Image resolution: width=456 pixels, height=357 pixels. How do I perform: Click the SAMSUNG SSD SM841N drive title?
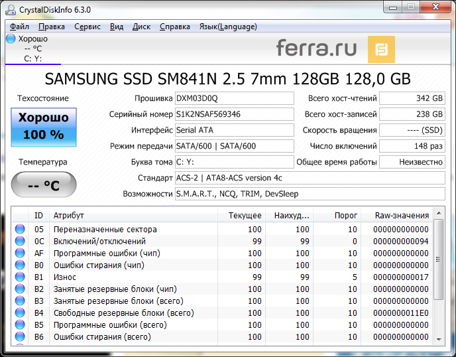tap(228, 79)
